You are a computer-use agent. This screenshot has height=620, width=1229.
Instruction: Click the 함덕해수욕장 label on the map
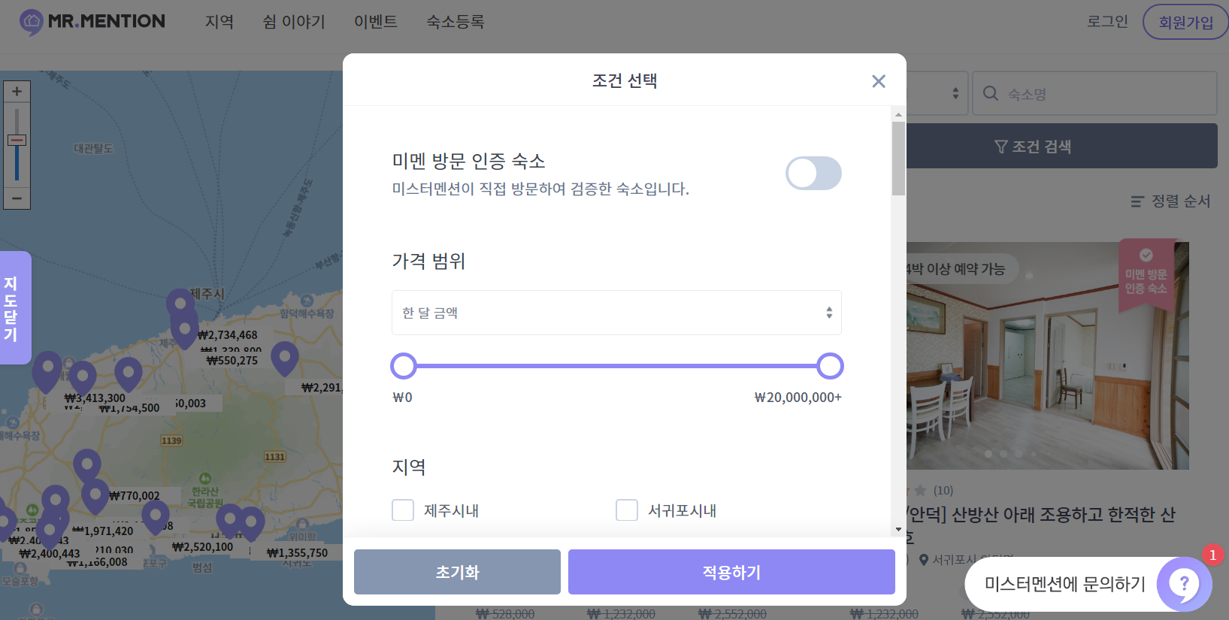tap(307, 313)
